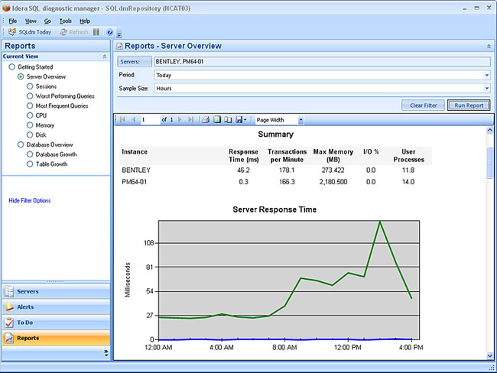This screenshot has width=497, height=373.
Task: Open the SQLdm Today view
Action: [x=30, y=32]
